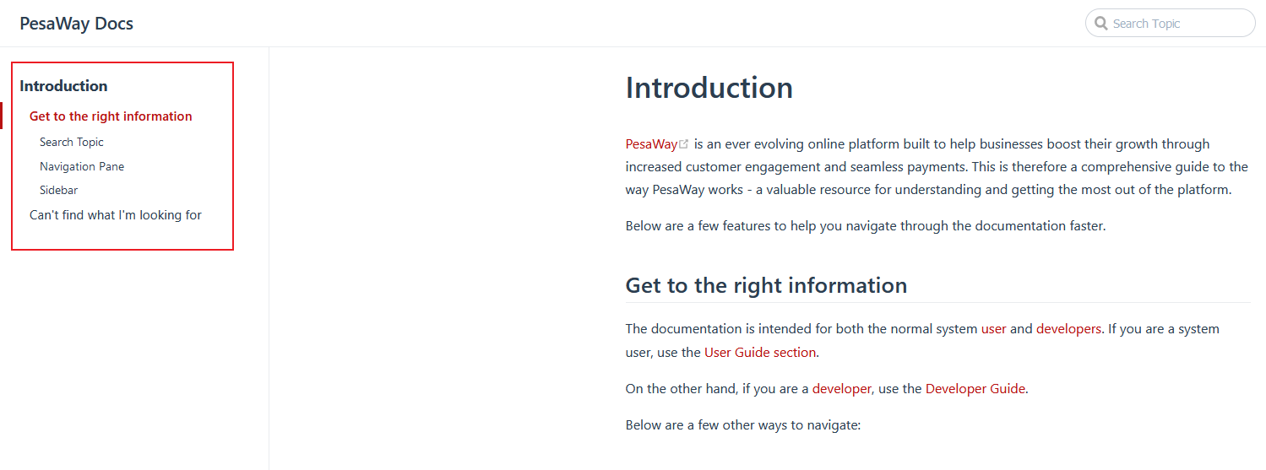Jump to Search Topic in sidebar
The height and width of the screenshot is (470, 1266).
[72, 143]
